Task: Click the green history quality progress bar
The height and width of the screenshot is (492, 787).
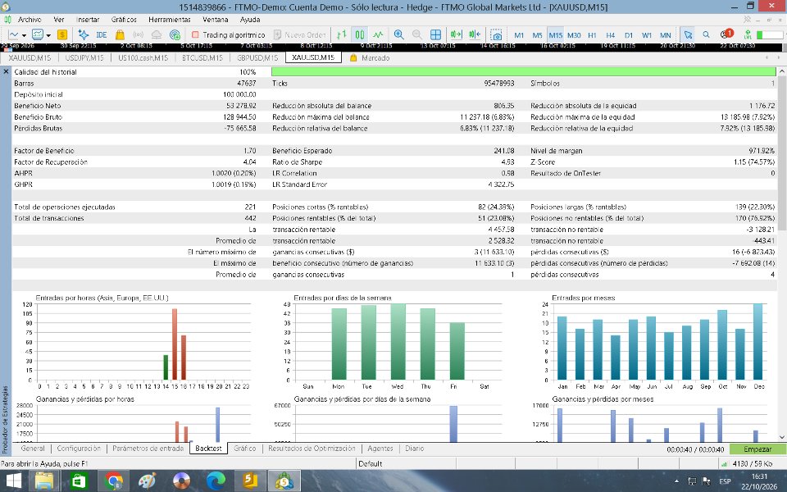Action: pyautogui.click(x=524, y=72)
